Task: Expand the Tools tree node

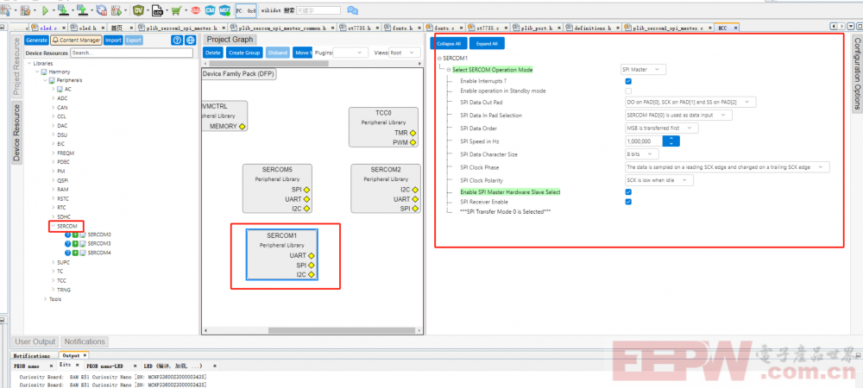Action: 45,299
